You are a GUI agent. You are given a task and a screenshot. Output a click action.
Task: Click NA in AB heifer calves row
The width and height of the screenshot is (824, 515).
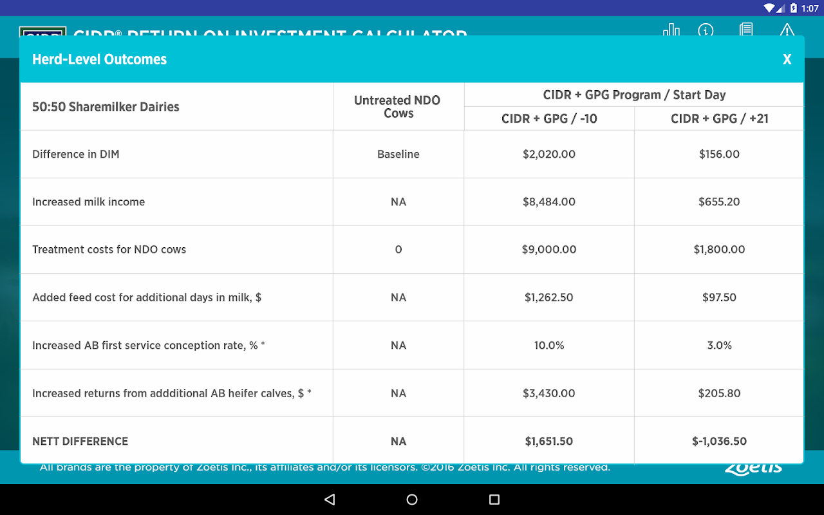click(x=398, y=393)
